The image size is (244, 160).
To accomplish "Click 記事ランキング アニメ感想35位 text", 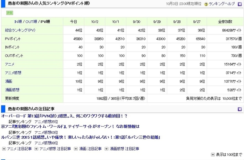I will tap(33, 122).
